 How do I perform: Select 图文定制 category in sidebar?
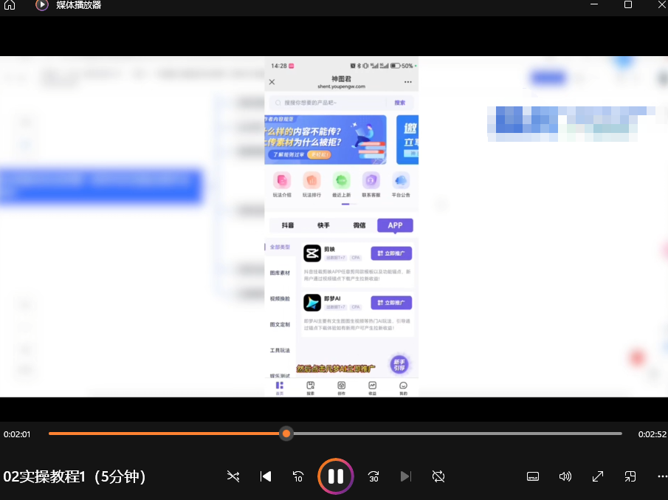280,324
